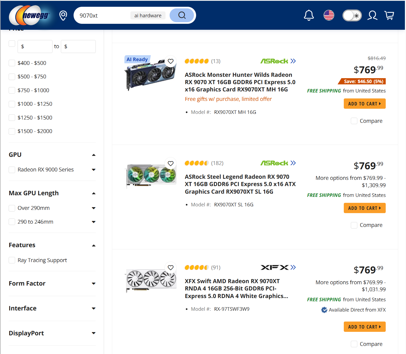The height and width of the screenshot is (354, 406).
Task: Check the $500 - $750 price filter
Action: [x=12, y=77]
